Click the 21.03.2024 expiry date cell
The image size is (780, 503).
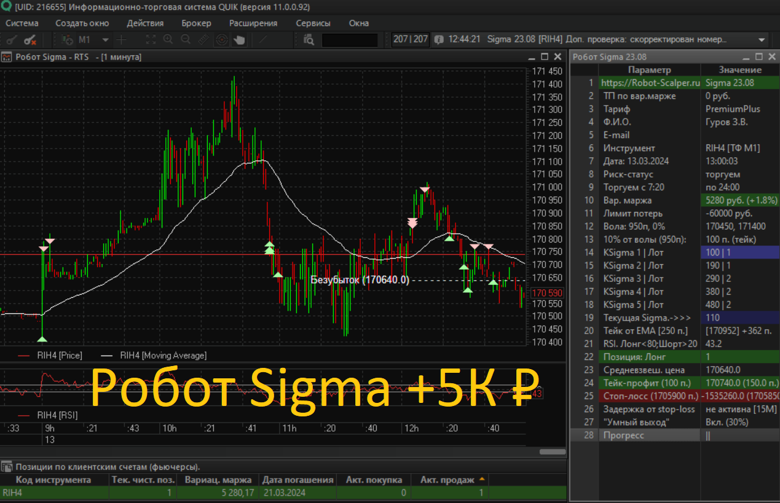point(297,493)
